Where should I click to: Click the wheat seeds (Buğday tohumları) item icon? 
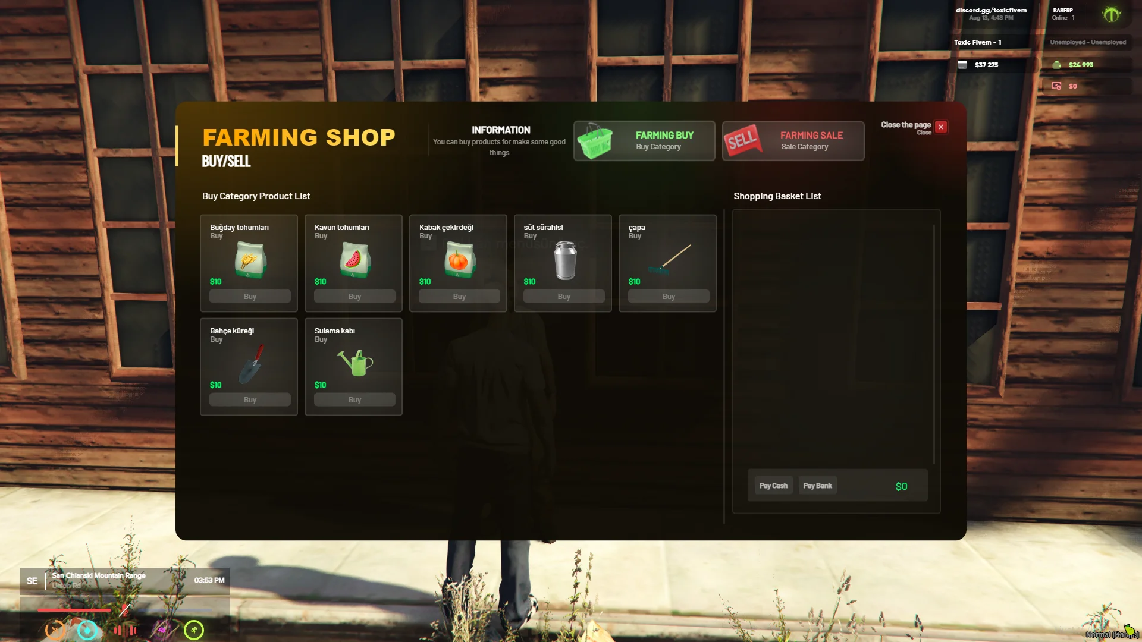click(x=251, y=259)
